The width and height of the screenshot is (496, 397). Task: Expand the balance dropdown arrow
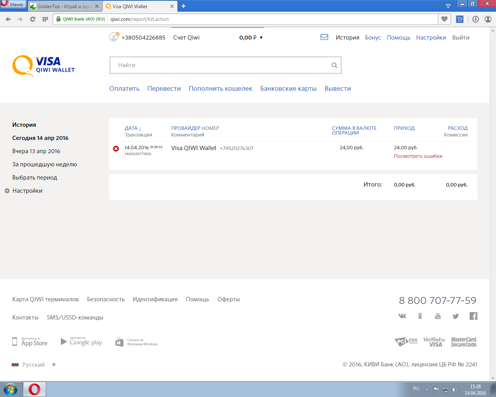pyautogui.click(x=261, y=38)
